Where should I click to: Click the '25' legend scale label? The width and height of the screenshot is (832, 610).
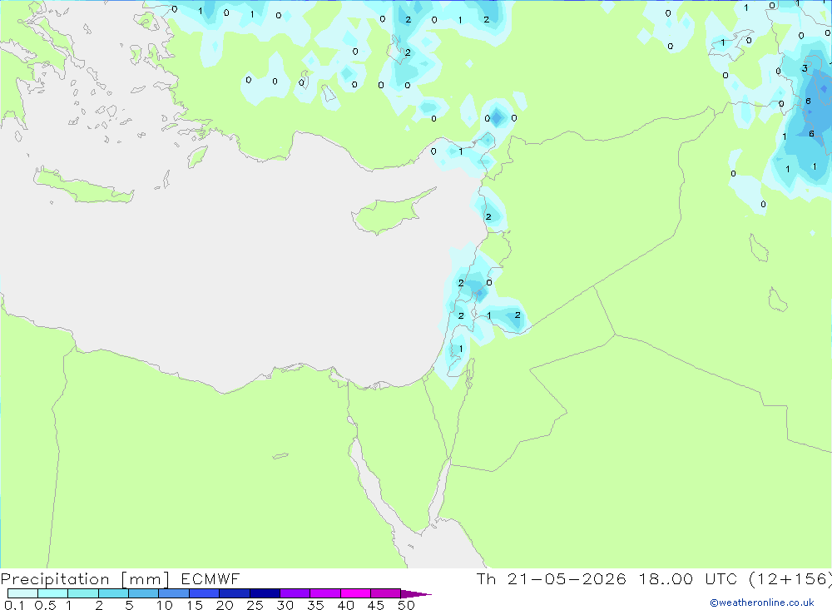tap(255, 605)
